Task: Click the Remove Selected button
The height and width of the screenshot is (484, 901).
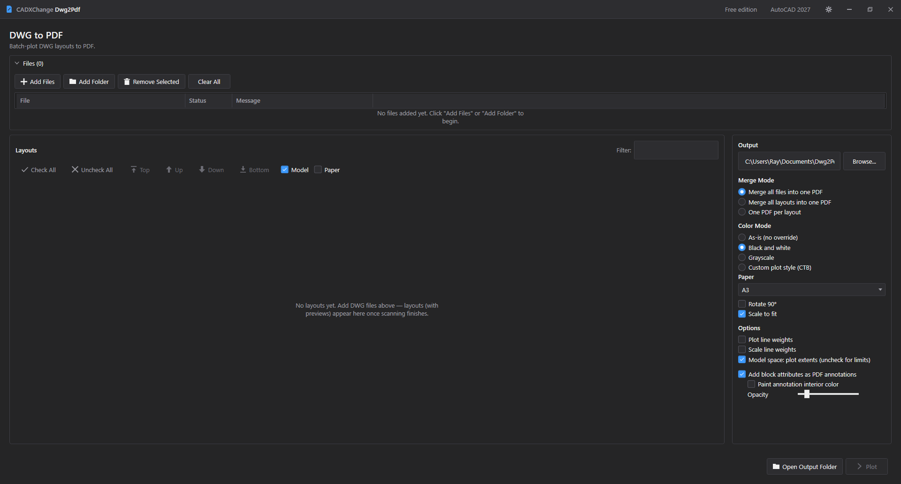Action: coord(152,82)
